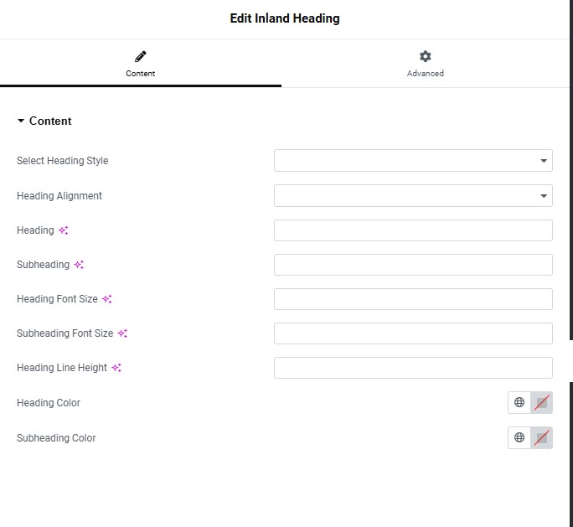Click AI sparkle icon next to Subheading
Viewport: 573px width, 527px height.
pos(79,265)
